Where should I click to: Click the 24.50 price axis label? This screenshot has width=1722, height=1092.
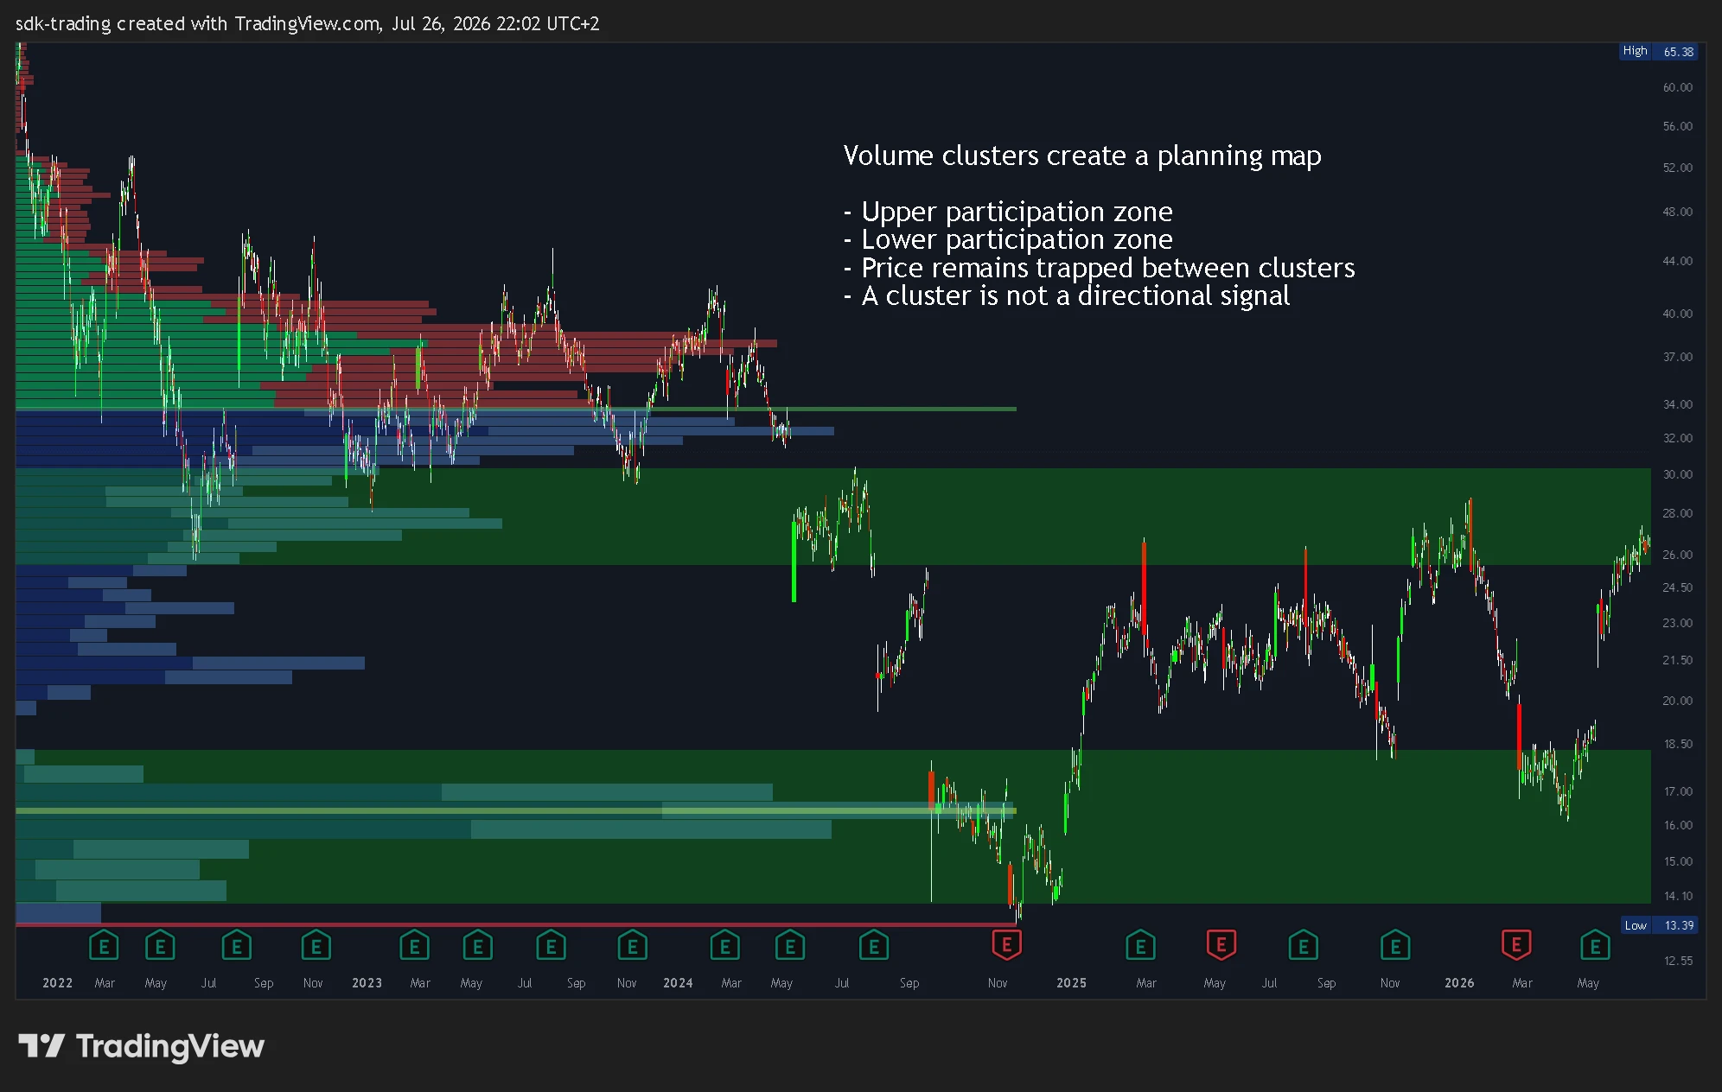tap(1677, 587)
